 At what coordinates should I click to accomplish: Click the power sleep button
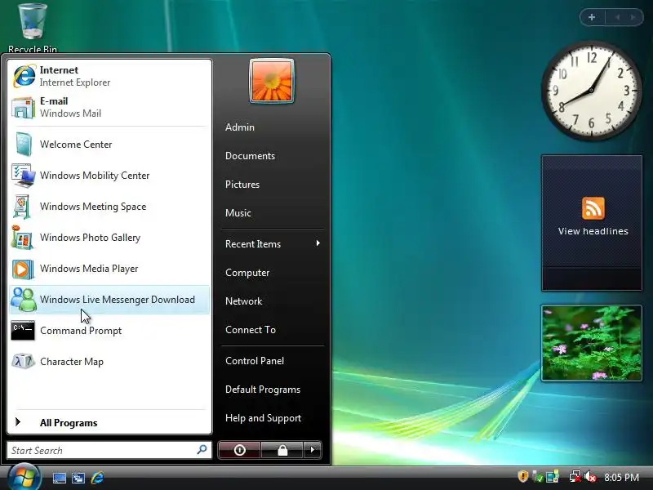[x=239, y=450]
